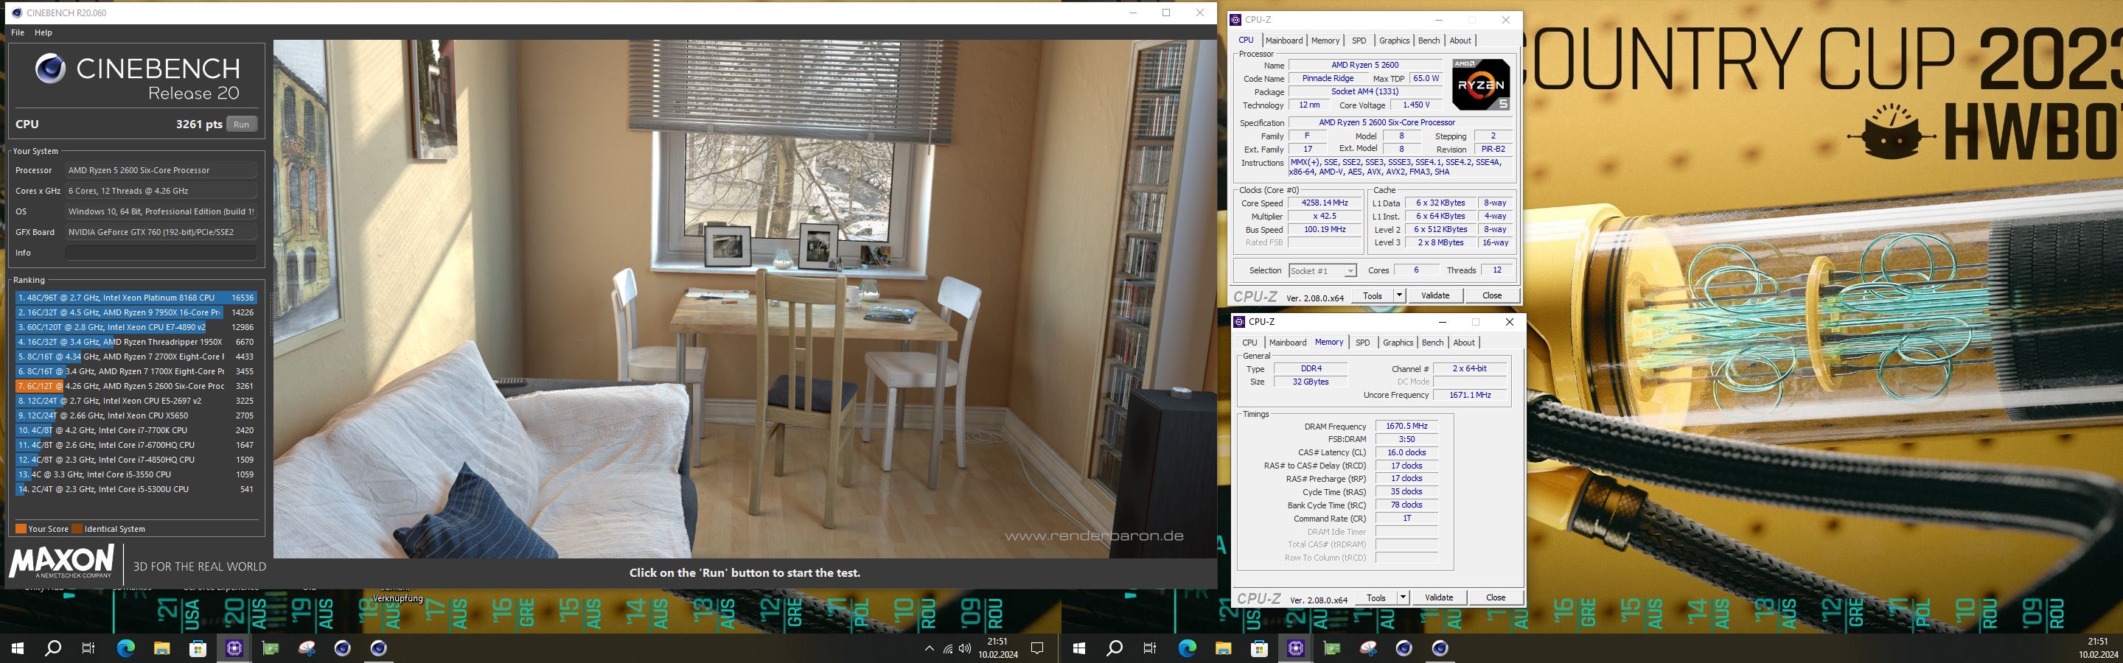Viewport: 2123px width, 663px height.
Task: Click the upper CPU-Z window title icon
Action: (x=1235, y=20)
